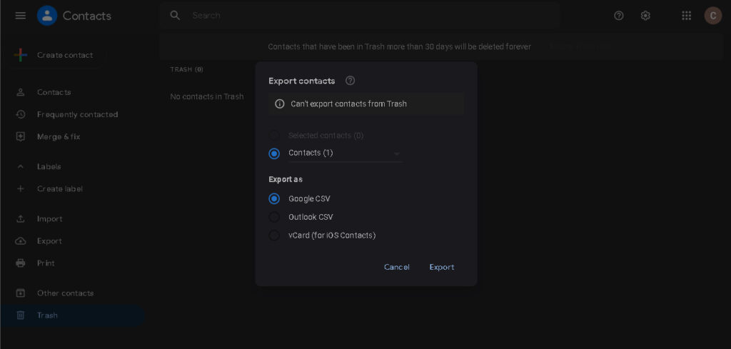Open the main hamburger menu
Image resolution: width=731 pixels, height=349 pixels.
pyautogui.click(x=20, y=16)
